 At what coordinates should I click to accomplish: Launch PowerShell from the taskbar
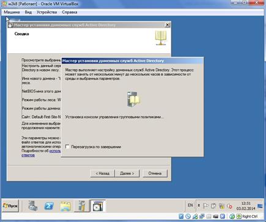(49, 206)
